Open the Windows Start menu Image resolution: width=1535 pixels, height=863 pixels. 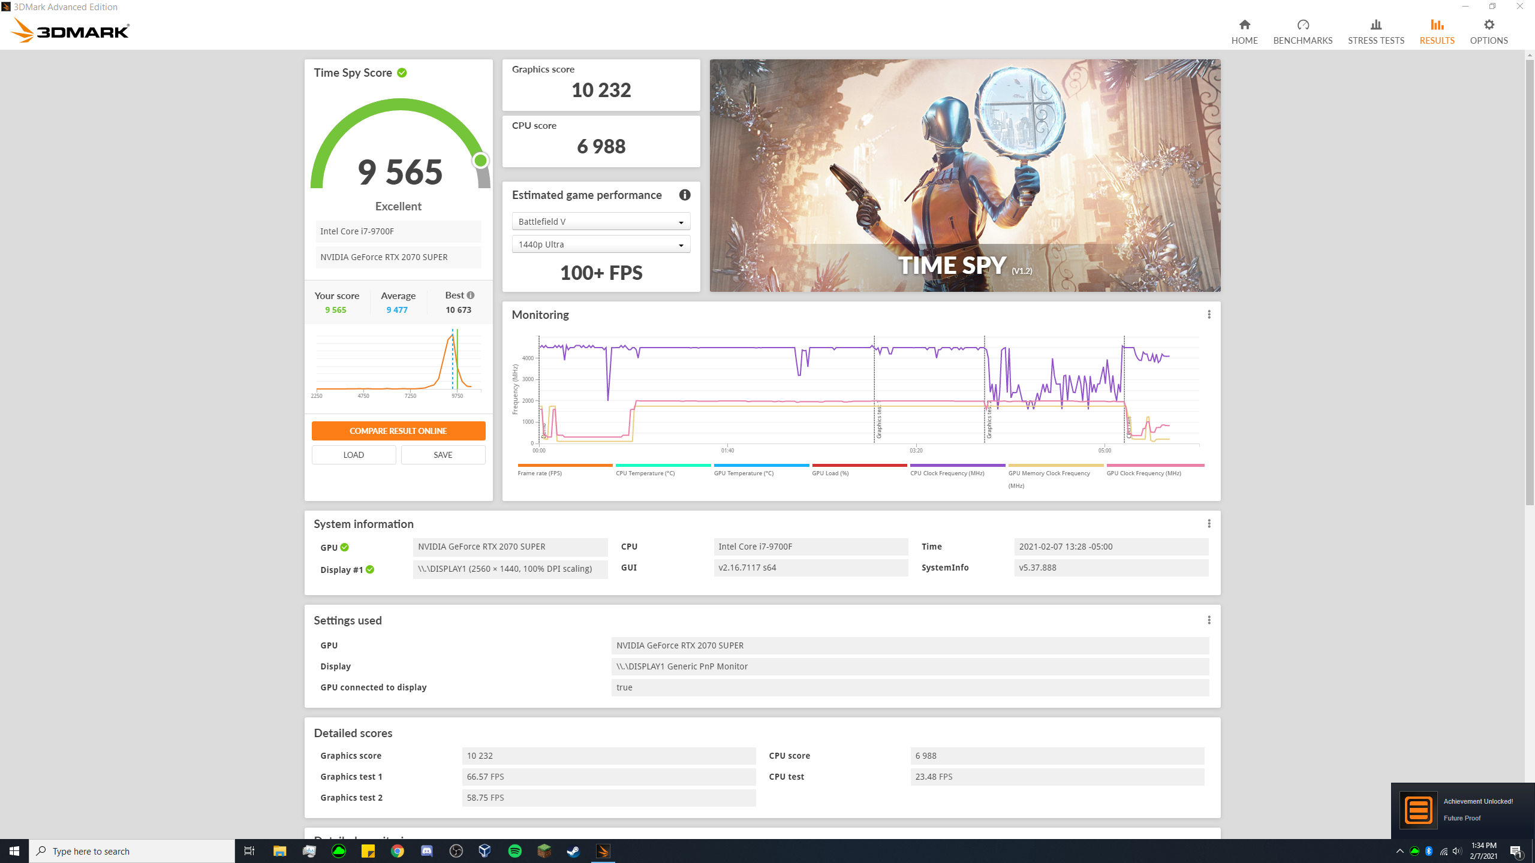(x=14, y=851)
